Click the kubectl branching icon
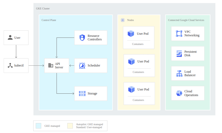 (x=10, y=65)
